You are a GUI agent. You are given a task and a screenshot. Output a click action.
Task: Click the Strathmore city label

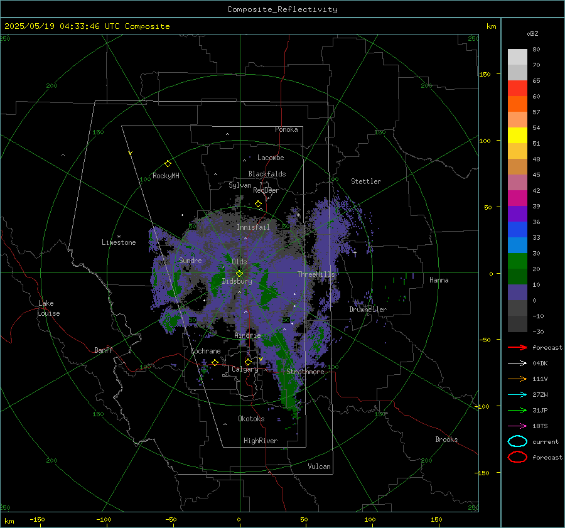point(305,372)
